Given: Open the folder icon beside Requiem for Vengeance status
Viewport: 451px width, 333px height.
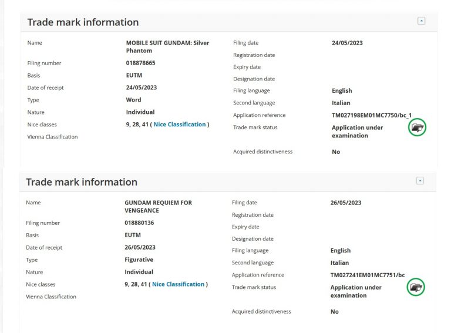Looking at the screenshot, I should (416, 287).
